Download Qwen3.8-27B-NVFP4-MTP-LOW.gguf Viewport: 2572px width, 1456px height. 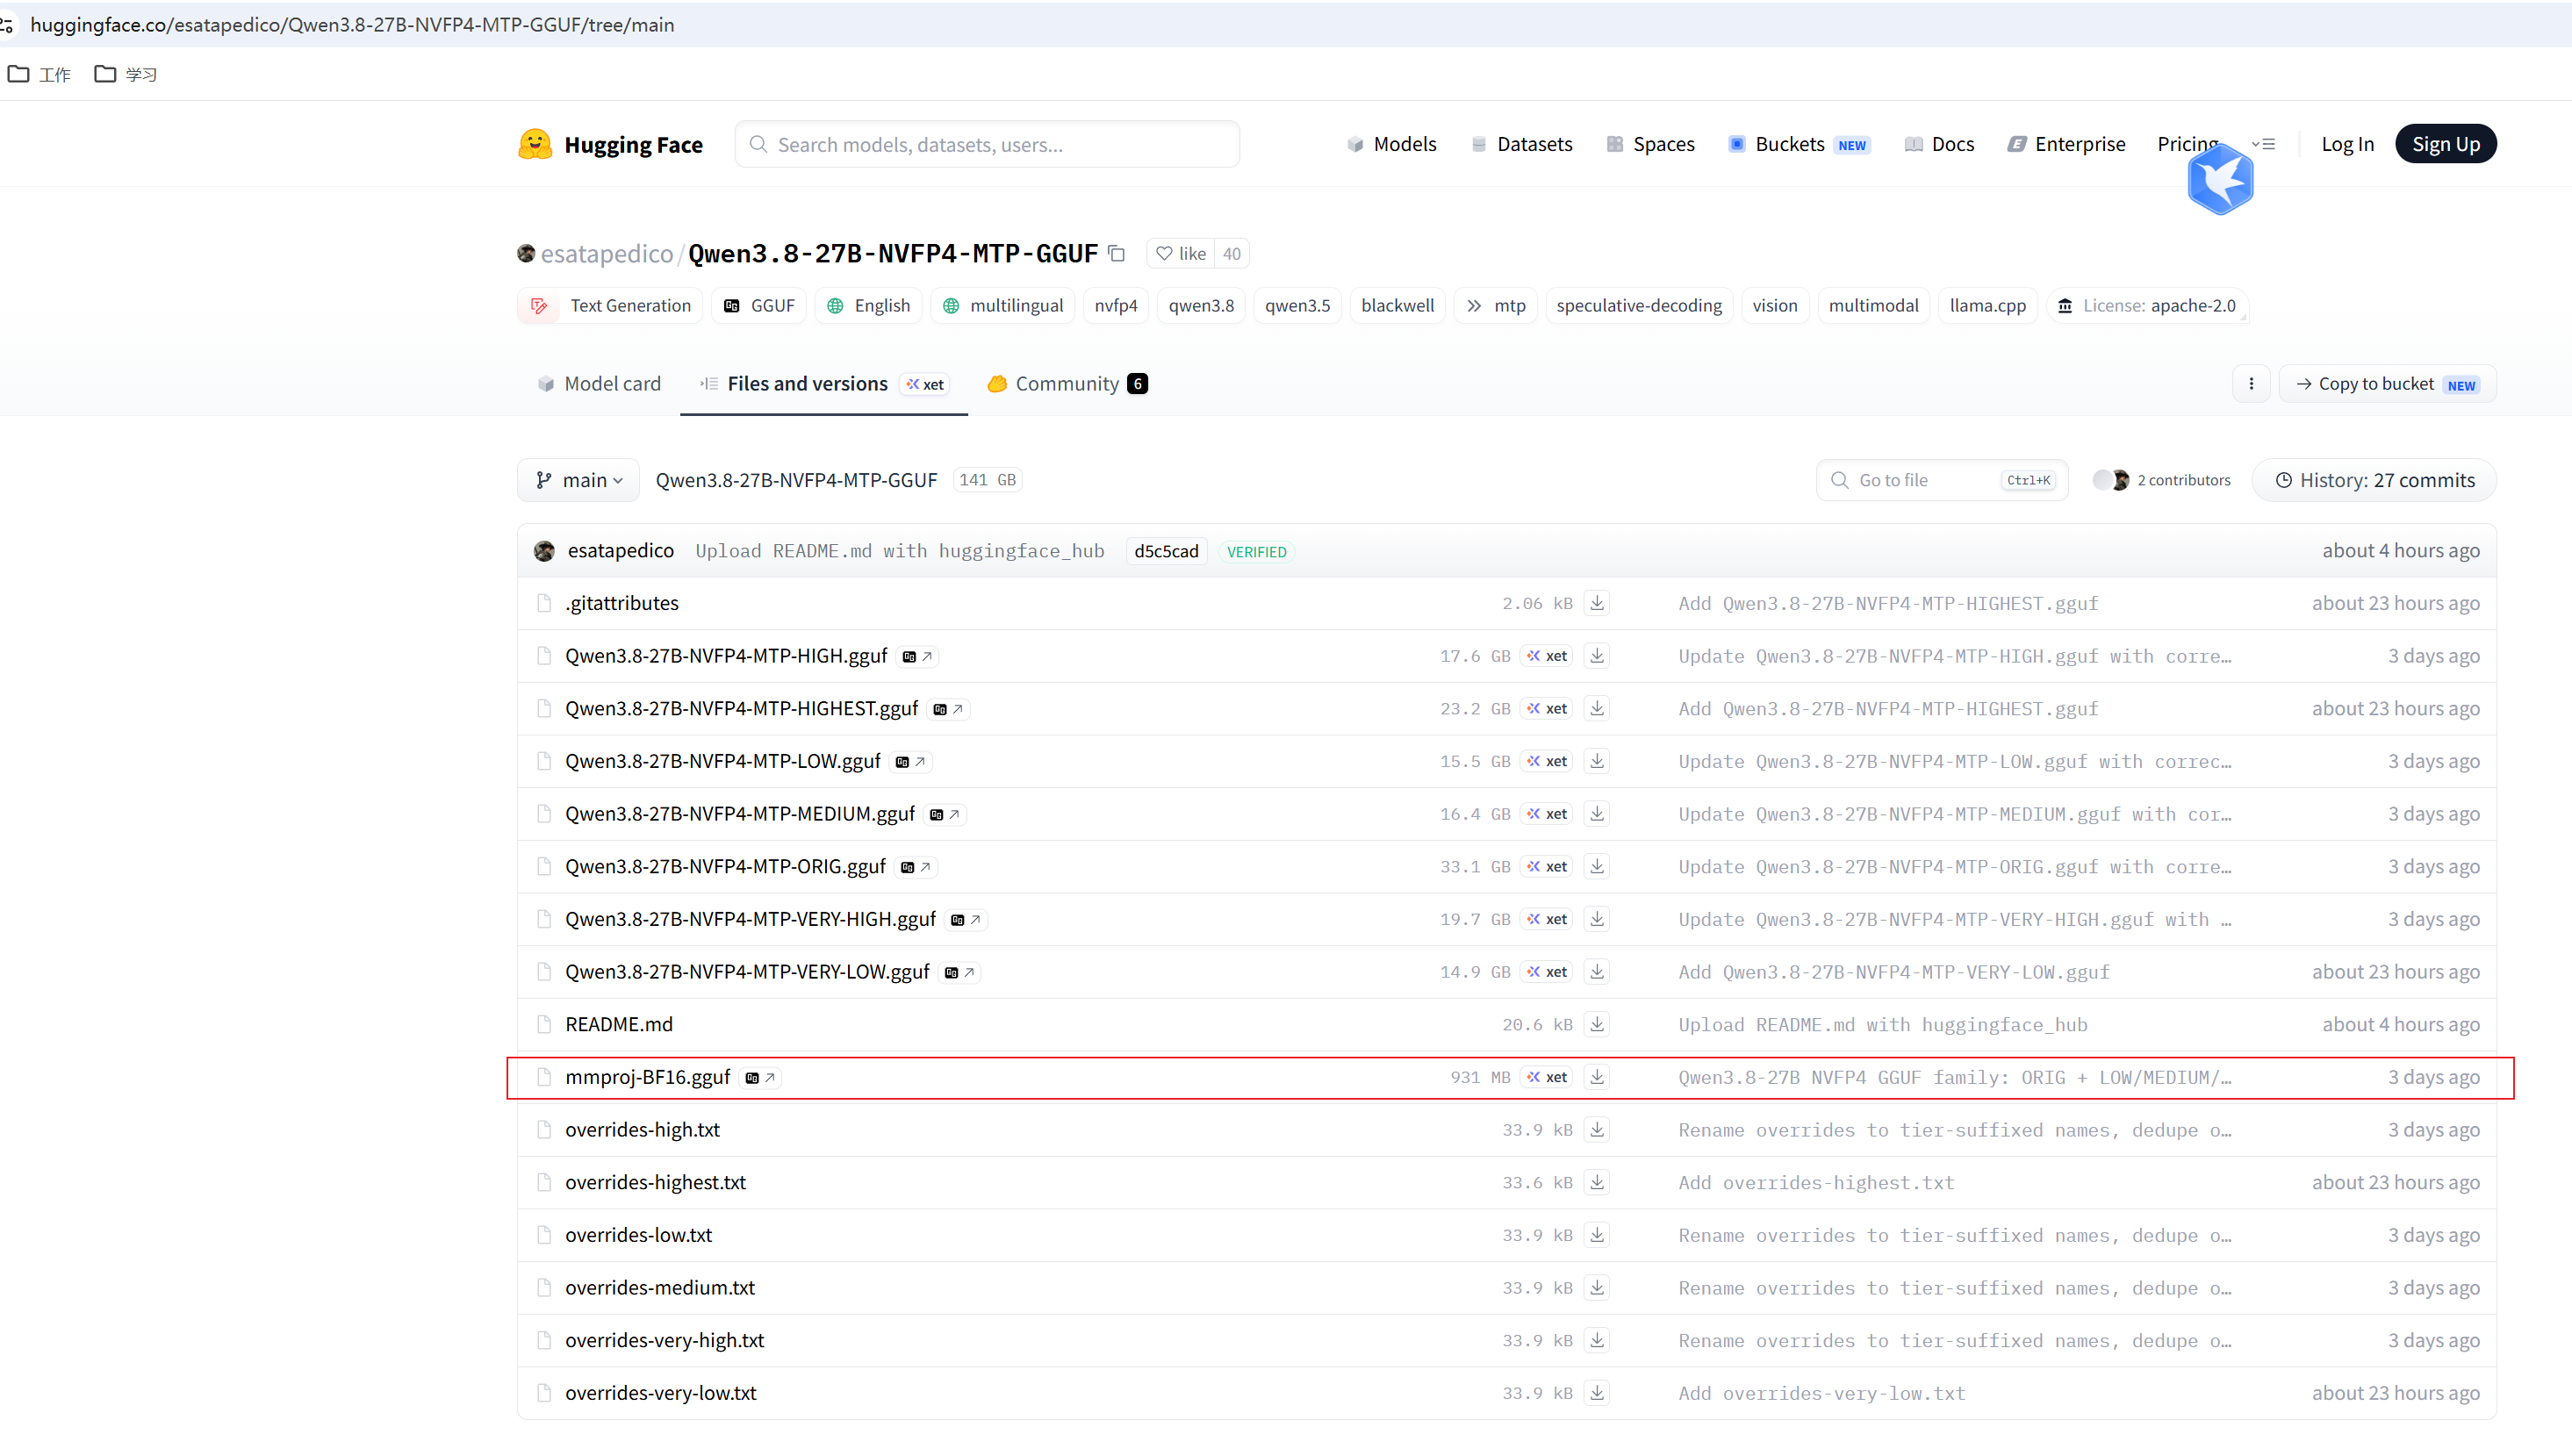click(x=1597, y=761)
